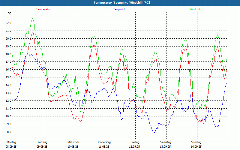Image resolution: width=240 pixels, height=150 pixels.
Task: Click the Mittwoch day label
Action: pos(73,142)
